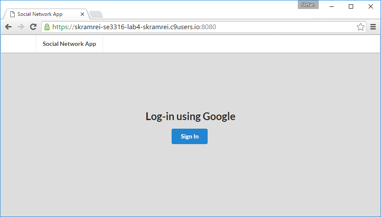Reload the page with the refresh icon
This screenshot has height=217, width=381.
coord(33,27)
